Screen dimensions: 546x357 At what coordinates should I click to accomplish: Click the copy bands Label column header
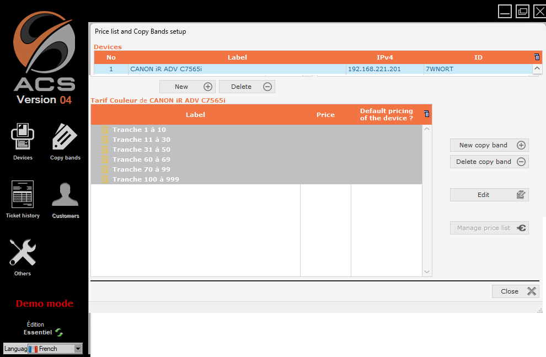[195, 115]
